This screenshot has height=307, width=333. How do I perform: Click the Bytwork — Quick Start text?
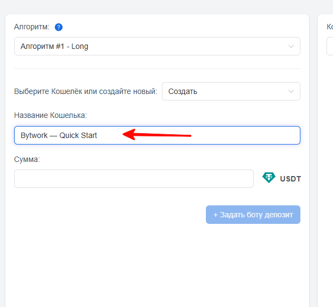click(x=59, y=135)
